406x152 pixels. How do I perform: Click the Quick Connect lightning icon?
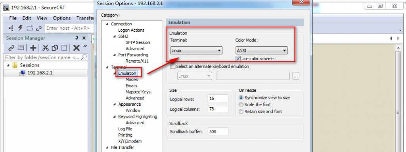pyautogui.click(x=20, y=28)
